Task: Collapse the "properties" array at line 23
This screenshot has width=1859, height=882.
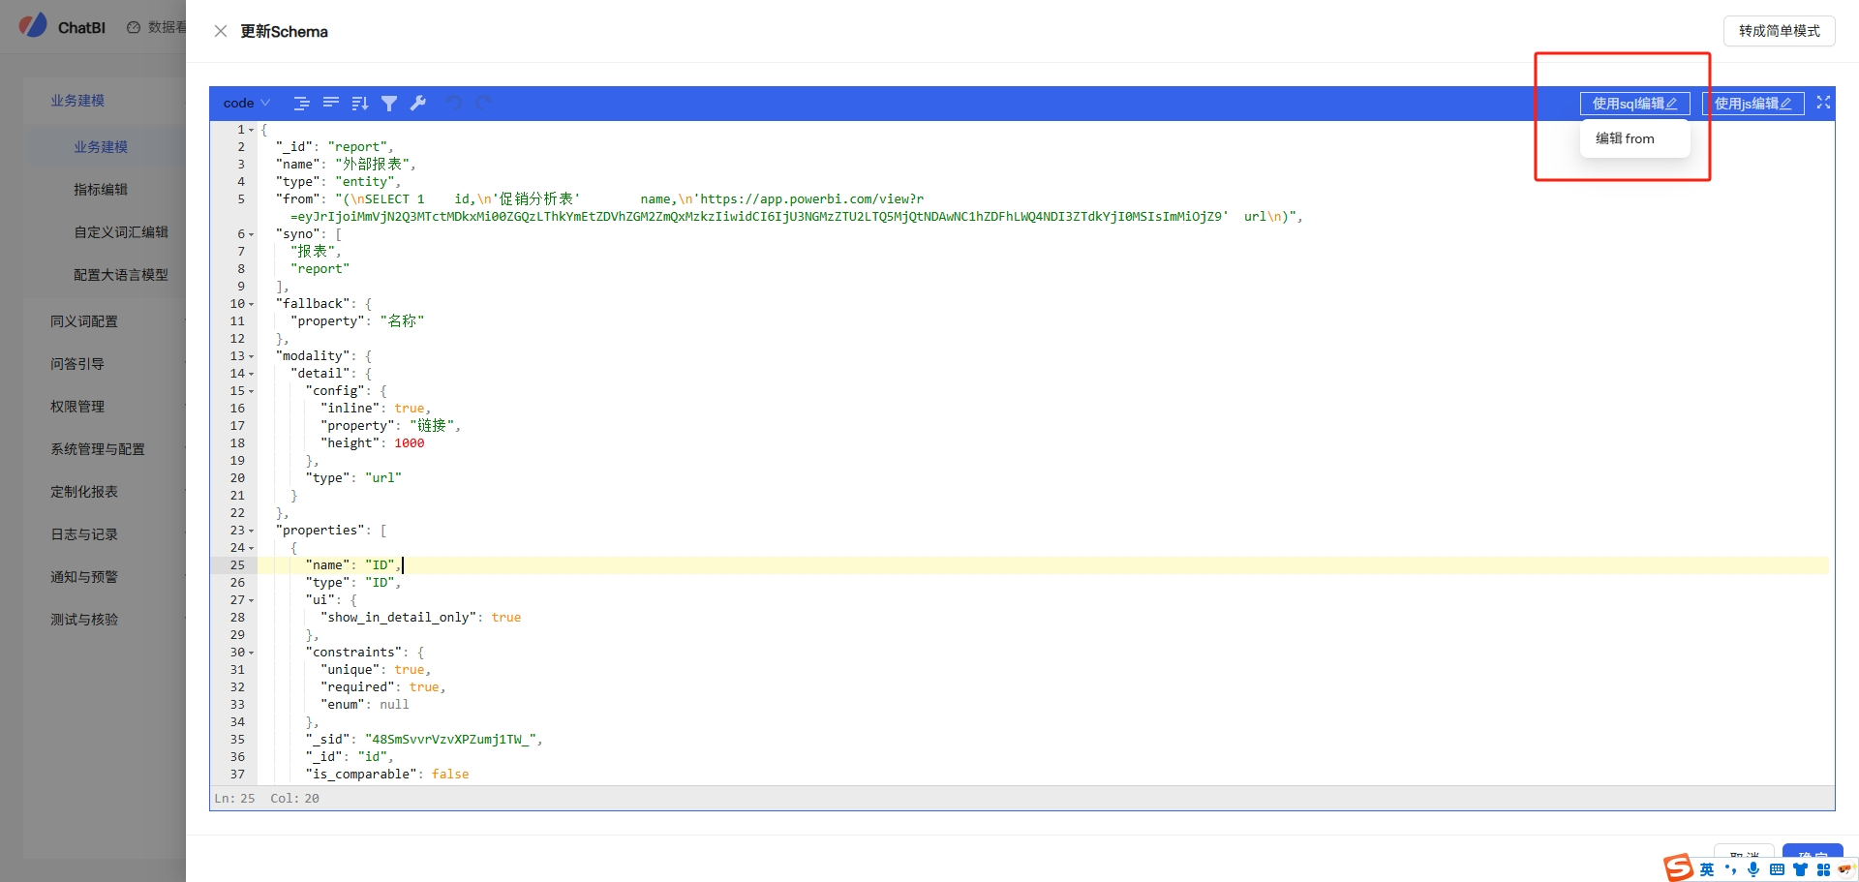Action: click(252, 531)
